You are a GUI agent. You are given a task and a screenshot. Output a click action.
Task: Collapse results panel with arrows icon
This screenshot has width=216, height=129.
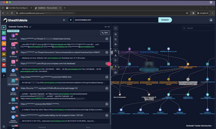click(x=107, y=27)
